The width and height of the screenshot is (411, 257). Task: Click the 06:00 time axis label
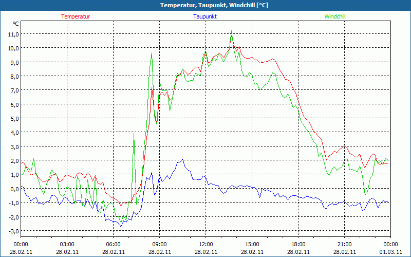113,245
